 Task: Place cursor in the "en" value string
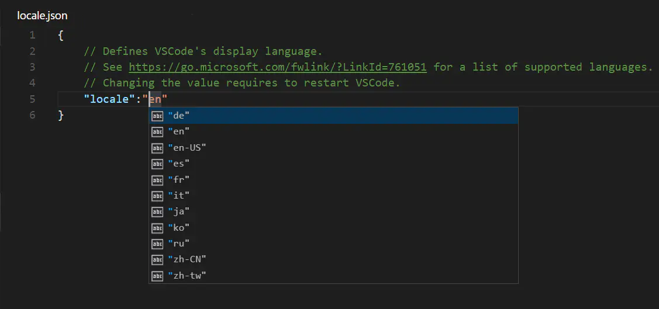[x=156, y=99]
